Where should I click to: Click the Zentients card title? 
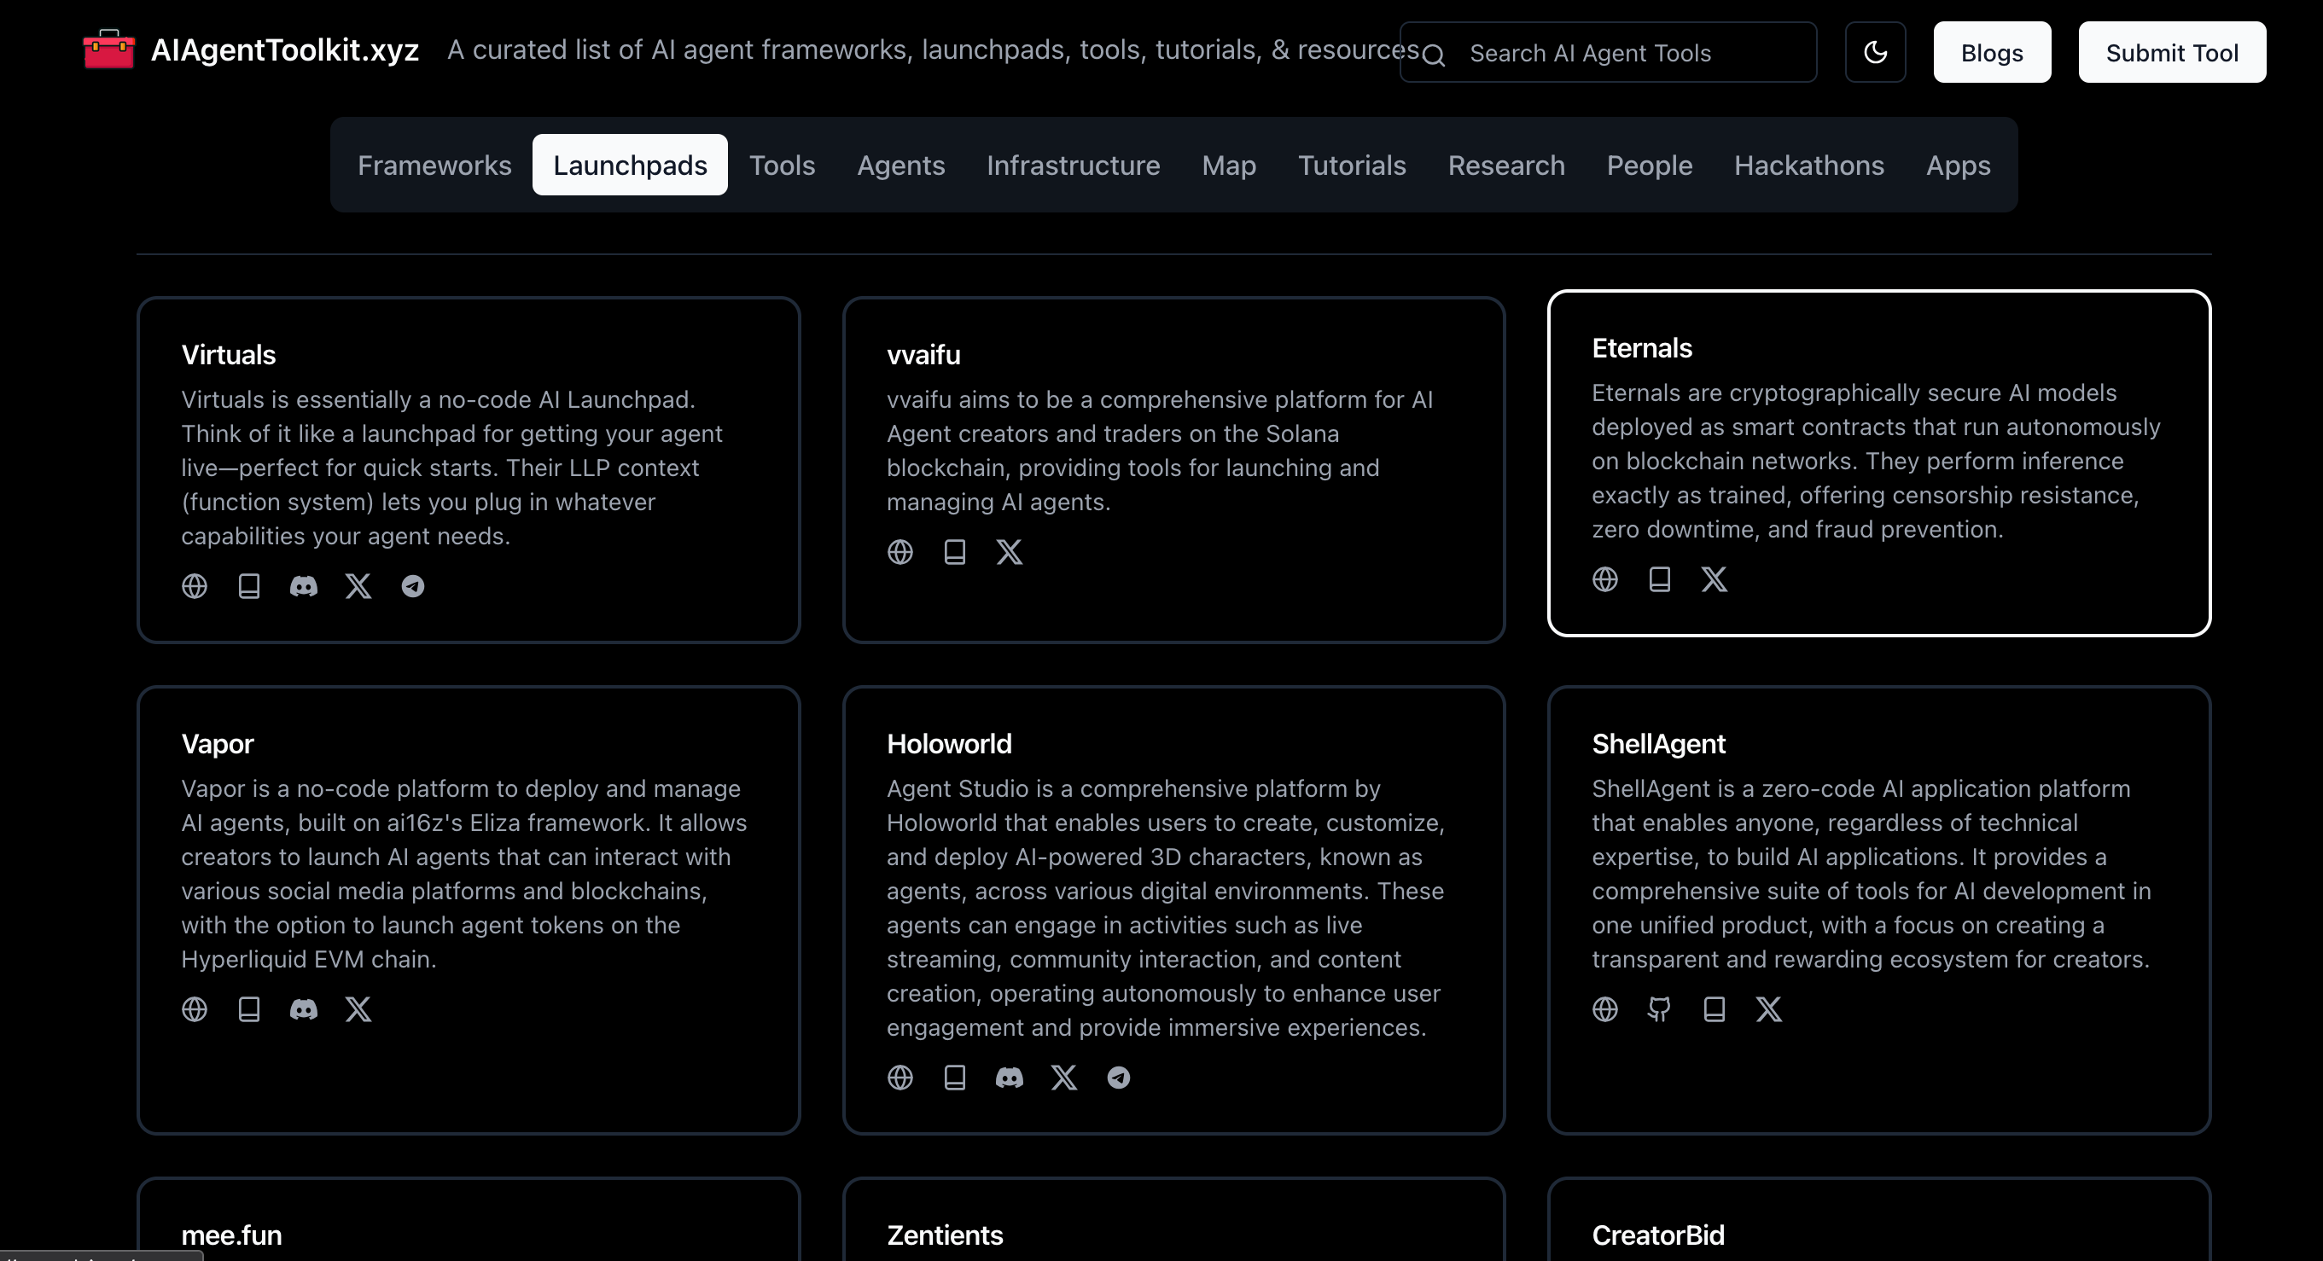(944, 1235)
